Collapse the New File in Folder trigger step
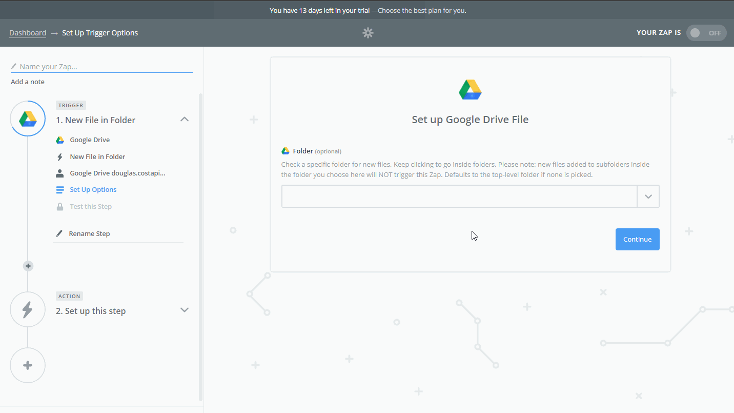 [185, 119]
